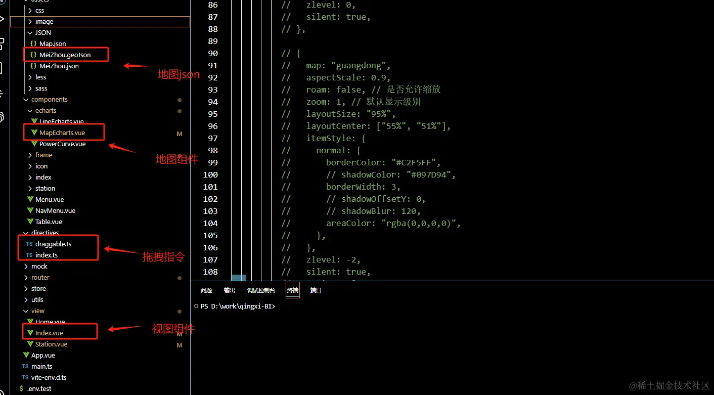Viewport: 714px width, 395px height.
Task: Collapse the components folder chevron
Action: coord(26,100)
